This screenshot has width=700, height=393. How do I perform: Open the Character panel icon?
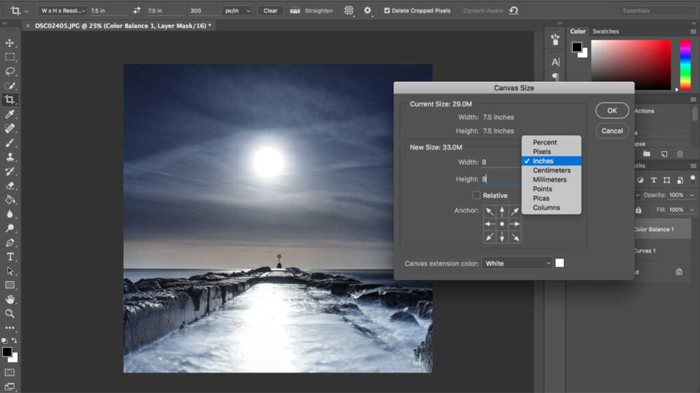pos(555,62)
